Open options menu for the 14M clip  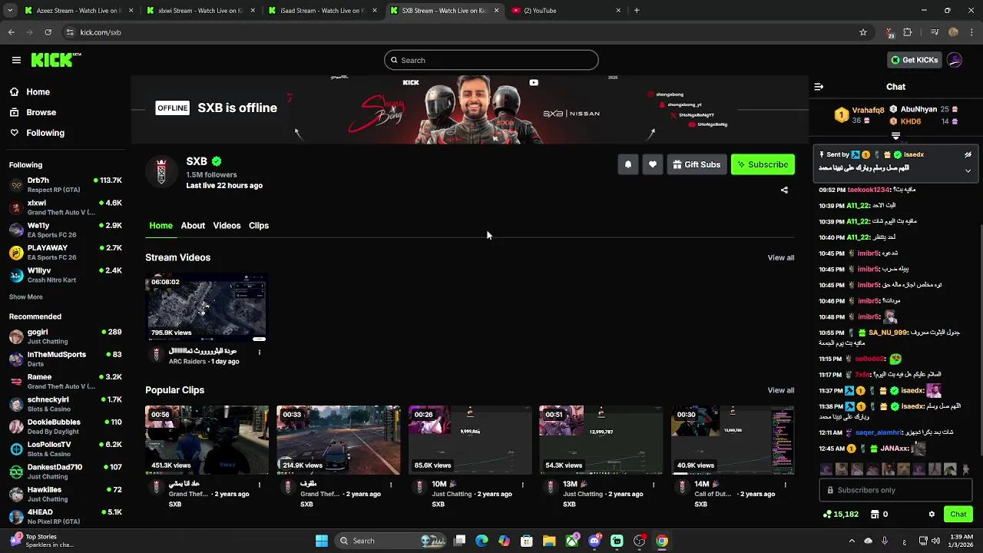(x=786, y=485)
